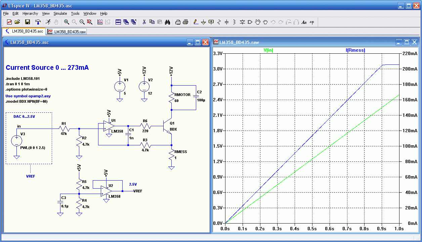Screen dimensions: 422x242
Task: Click the Q1 BDX transistor label
Action: click(x=173, y=126)
